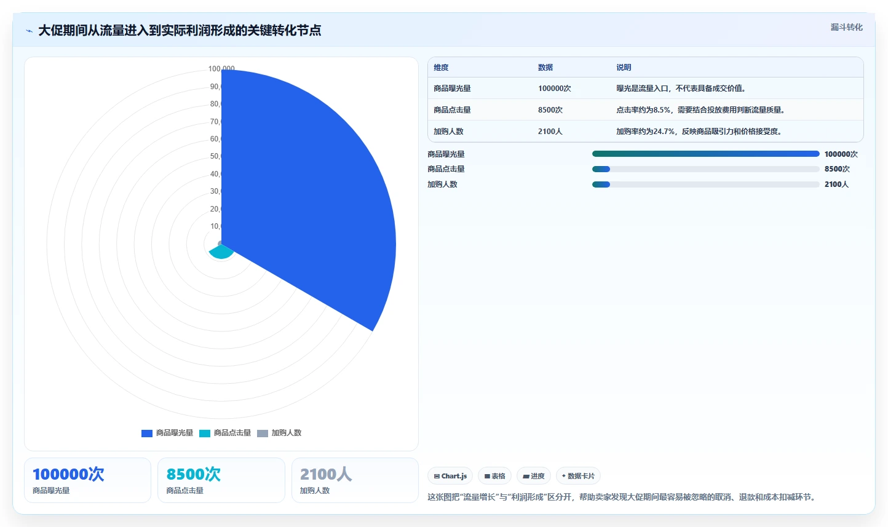Click the 100000次 商品曝光量 data card
Viewport: 888px width, 527px height.
(87, 480)
